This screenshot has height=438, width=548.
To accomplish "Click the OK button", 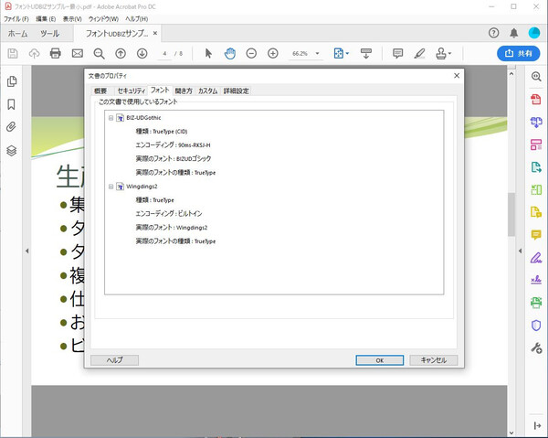I will (379, 360).
